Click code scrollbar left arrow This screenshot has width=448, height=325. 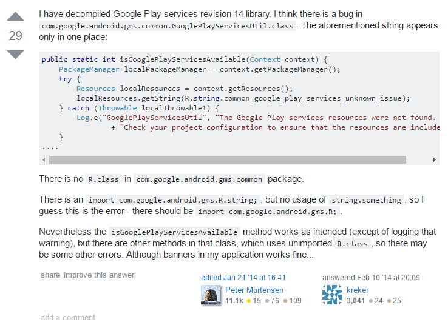[x=44, y=160]
